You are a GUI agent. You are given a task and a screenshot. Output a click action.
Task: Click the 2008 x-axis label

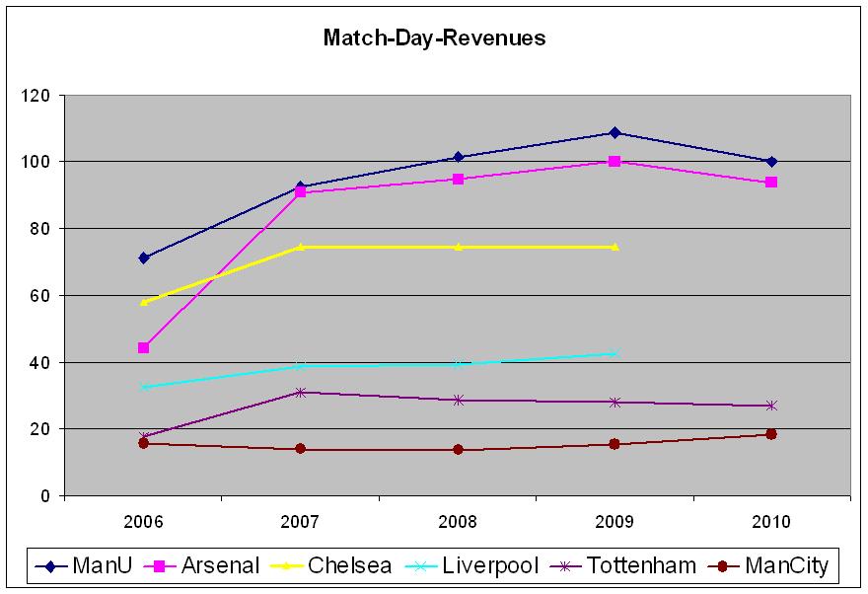(x=458, y=520)
